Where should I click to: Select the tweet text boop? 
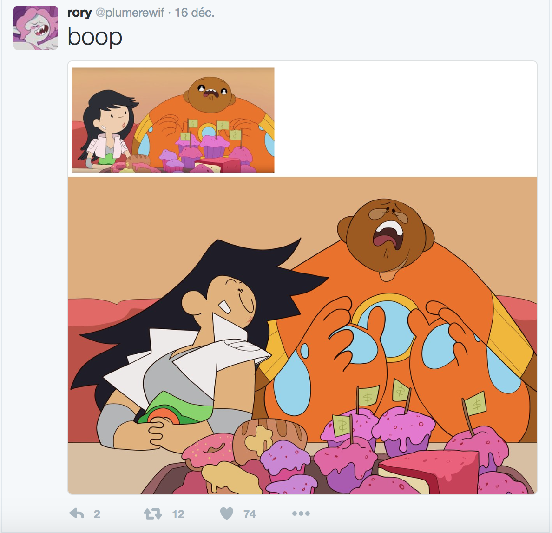pos(95,37)
